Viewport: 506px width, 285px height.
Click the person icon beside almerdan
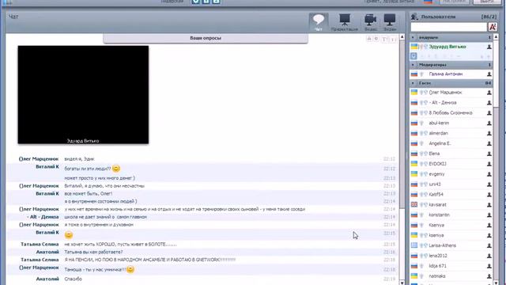(x=489, y=134)
